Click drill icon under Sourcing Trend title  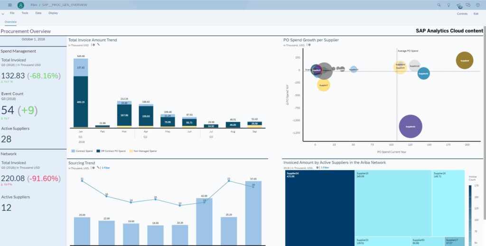(99, 168)
